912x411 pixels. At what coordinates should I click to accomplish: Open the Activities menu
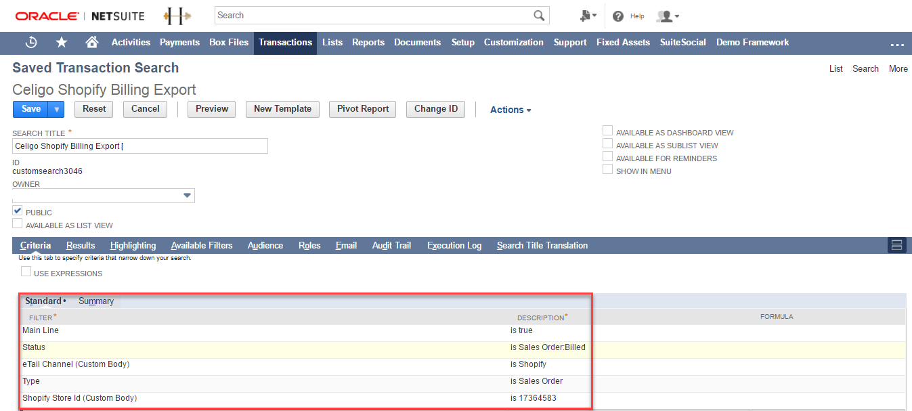pyautogui.click(x=131, y=42)
